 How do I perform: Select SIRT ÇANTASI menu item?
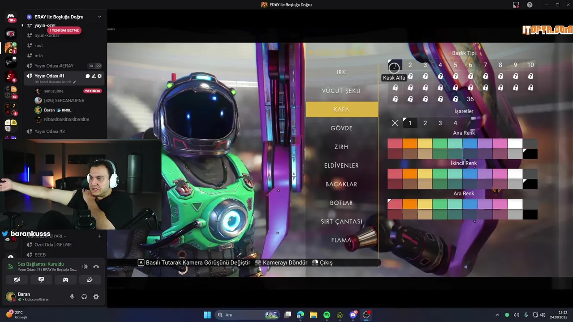341,221
